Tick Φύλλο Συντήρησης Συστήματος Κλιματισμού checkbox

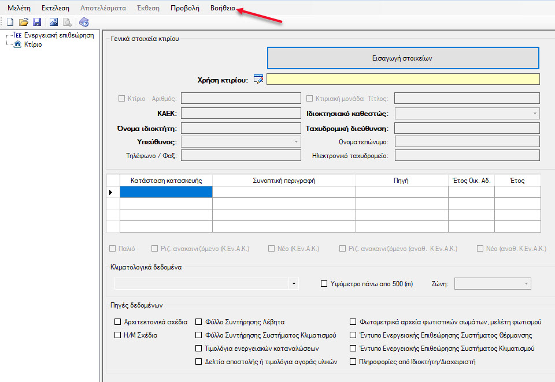tap(198, 335)
